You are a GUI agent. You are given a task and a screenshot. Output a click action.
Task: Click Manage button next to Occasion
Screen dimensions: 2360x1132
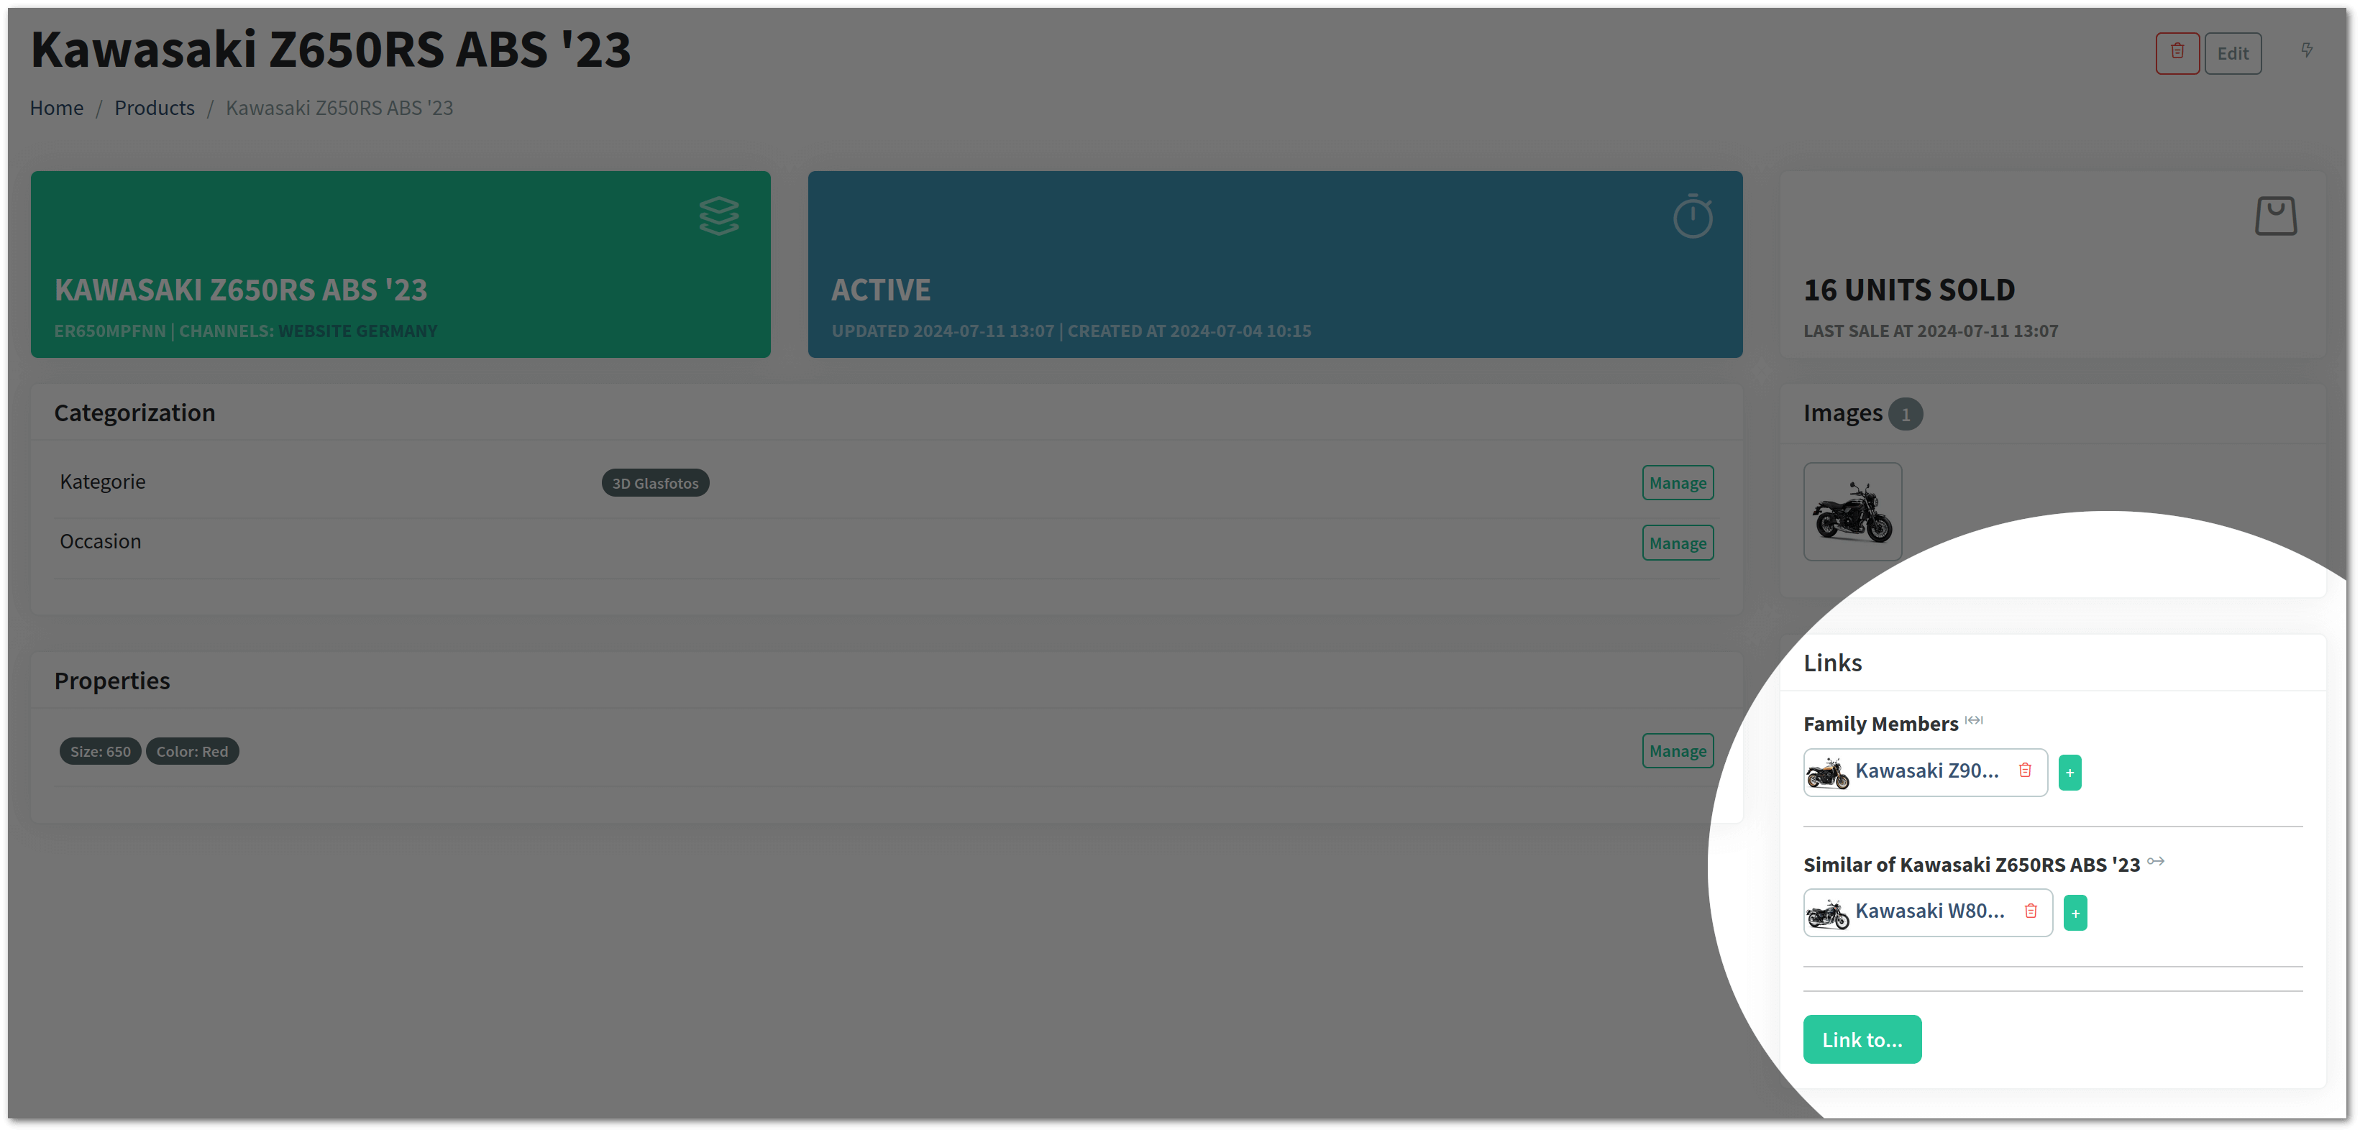1678,542
